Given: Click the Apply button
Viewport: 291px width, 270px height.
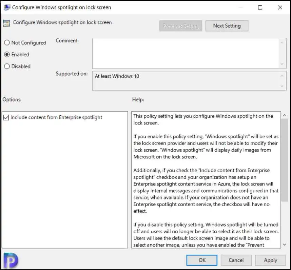Looking at the screenshot, I should 270,260.
